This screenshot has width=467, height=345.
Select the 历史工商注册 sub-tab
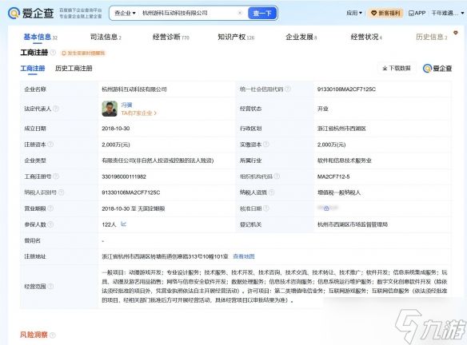pos(74,69)
